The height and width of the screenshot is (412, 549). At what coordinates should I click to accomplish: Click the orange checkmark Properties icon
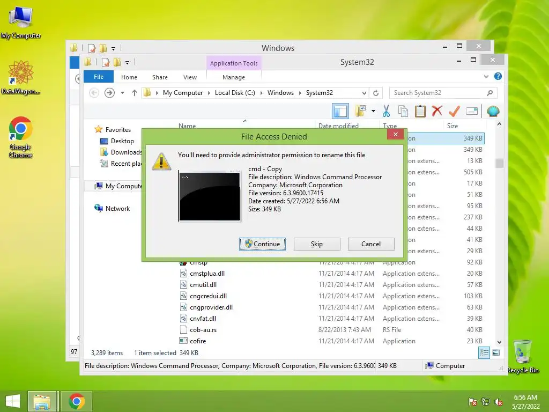pos(454,112)
